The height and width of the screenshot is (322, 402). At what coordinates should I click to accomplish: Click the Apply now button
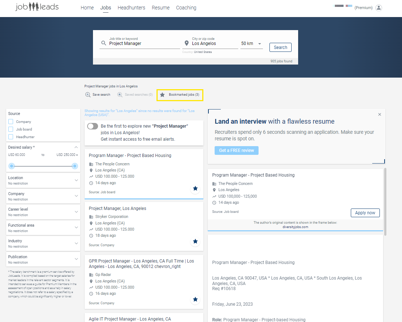click(x=365, y=213)
